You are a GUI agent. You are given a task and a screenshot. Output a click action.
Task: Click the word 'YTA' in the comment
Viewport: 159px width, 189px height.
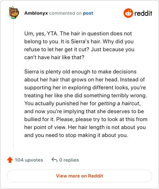[x=52, y=33]
